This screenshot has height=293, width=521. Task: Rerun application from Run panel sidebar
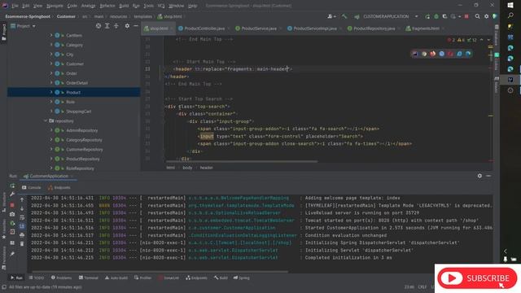pos(12,186)
